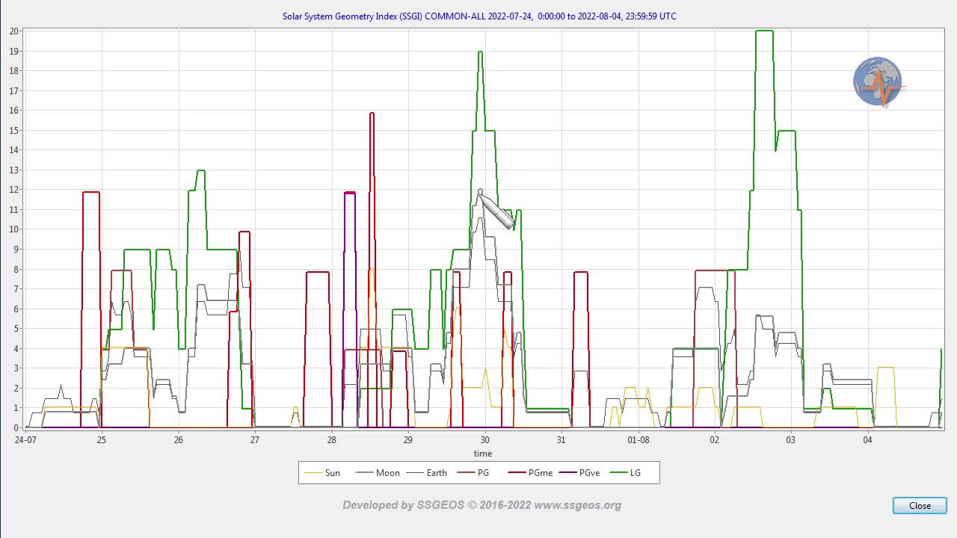Click the x-axis date label '31'
957x538 pixels.
click(x=561, y=439)
